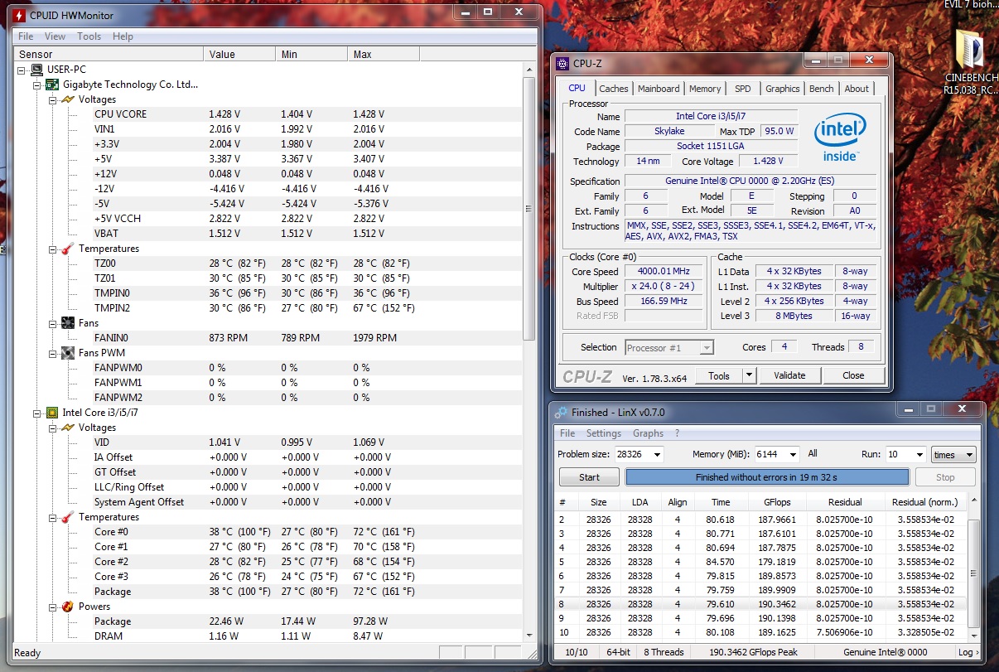Image resolution: width=999 pixels, height=672 pixels.
Task: Click the Max column header in HWMonitor
Action: point(384,54)
